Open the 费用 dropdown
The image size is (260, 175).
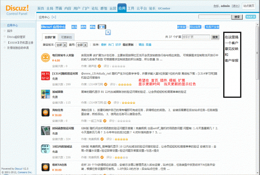point(82,45)
